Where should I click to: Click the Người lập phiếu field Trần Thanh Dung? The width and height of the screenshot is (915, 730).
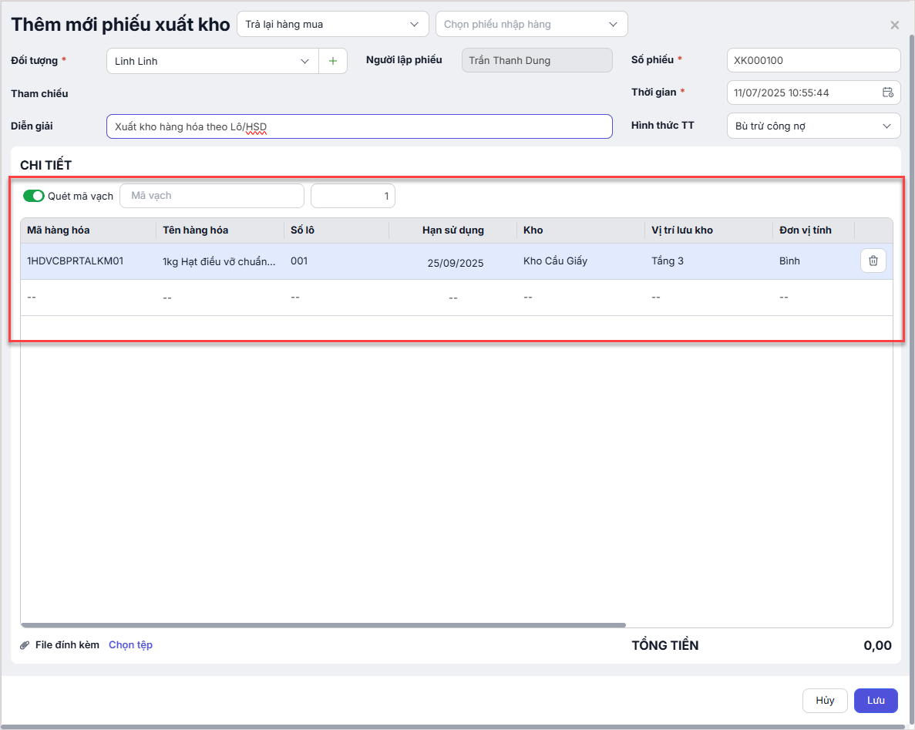[537, 60]
